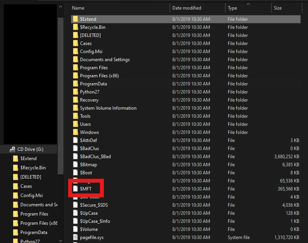Image resolution: width=308 pixels, height=243 pixels.
Task: Click the $MFT file name
Action: [x=86, y=189]
